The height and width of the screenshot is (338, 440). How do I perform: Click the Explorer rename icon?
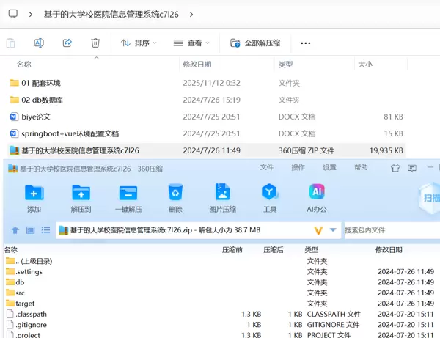point(39,43)
